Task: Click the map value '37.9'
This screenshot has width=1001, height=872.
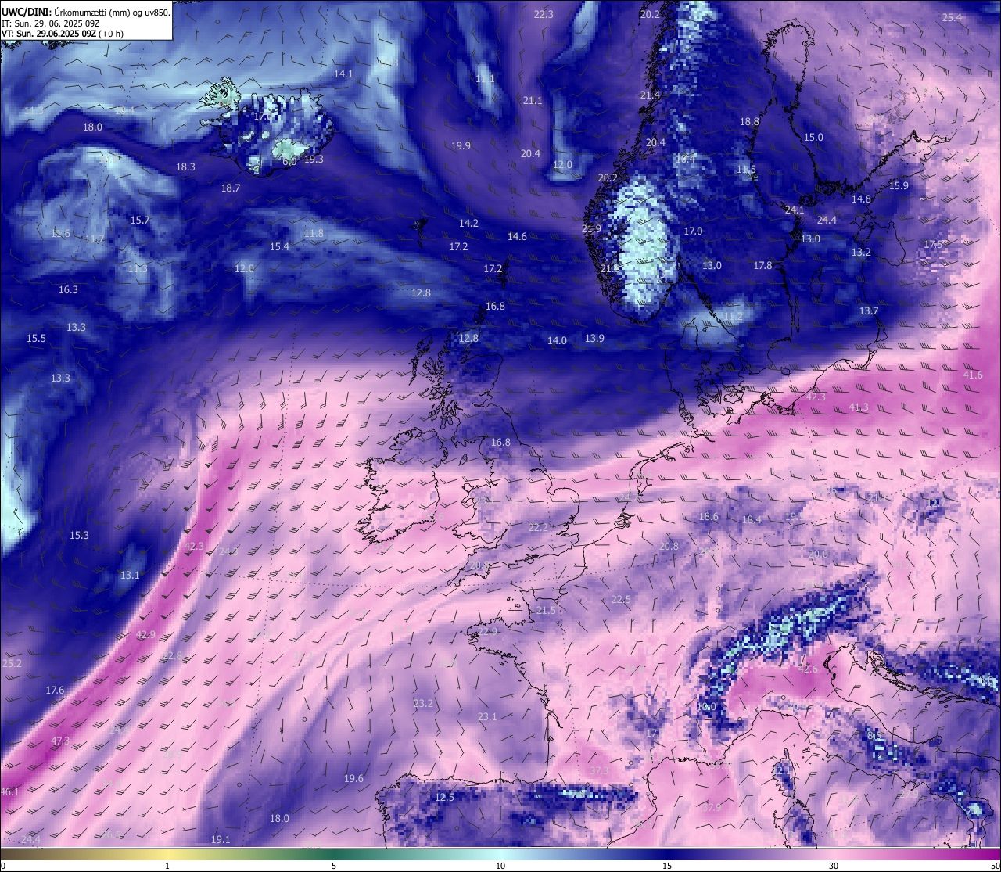Action: (x=712, y=807)
